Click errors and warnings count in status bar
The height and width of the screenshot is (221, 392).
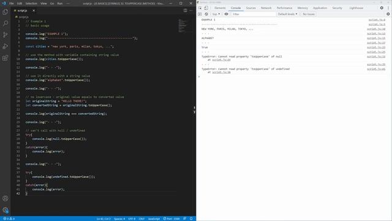(9, 219)
